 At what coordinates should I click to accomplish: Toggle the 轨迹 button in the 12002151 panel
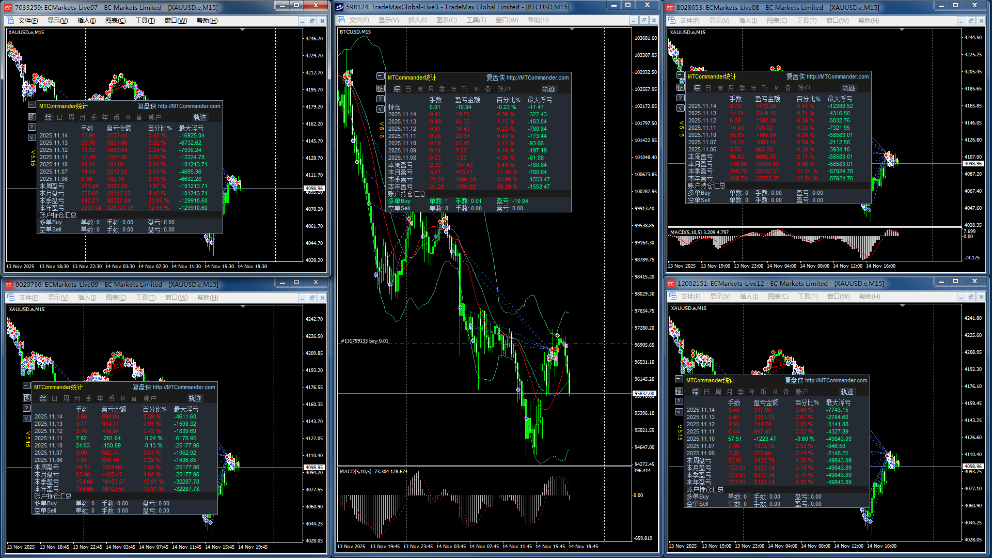(847, 392)
